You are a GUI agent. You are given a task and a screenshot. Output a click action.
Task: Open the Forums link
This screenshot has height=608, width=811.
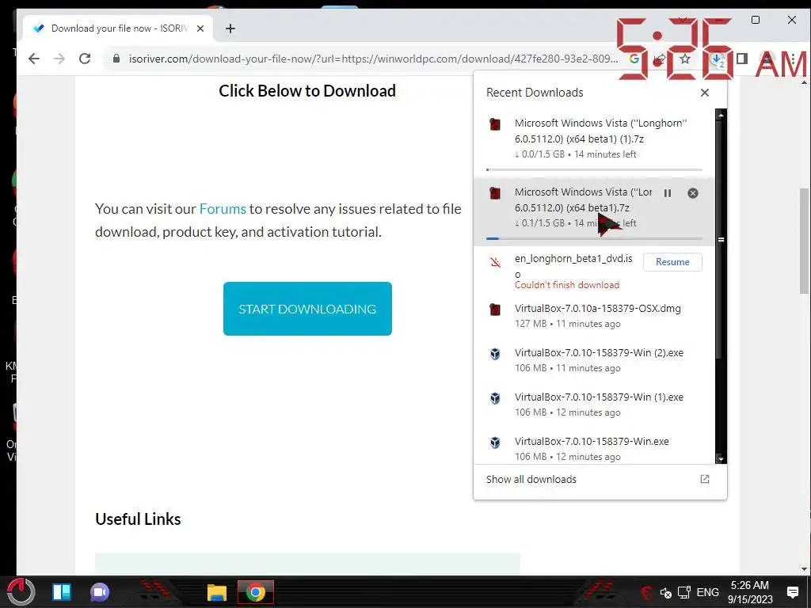223,209
